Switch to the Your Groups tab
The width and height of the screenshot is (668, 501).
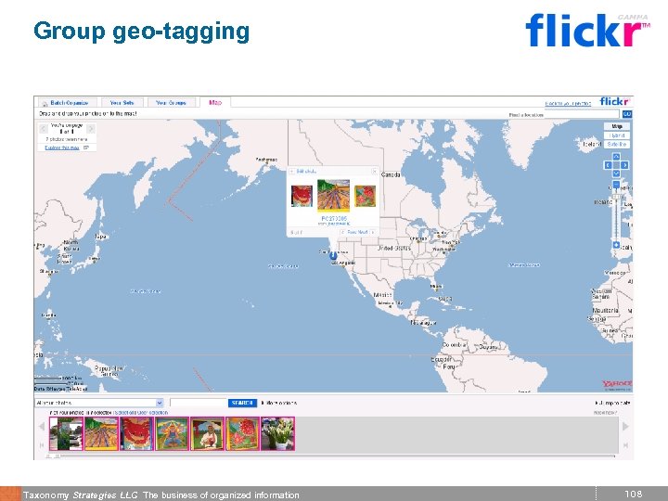pos(171,103)
